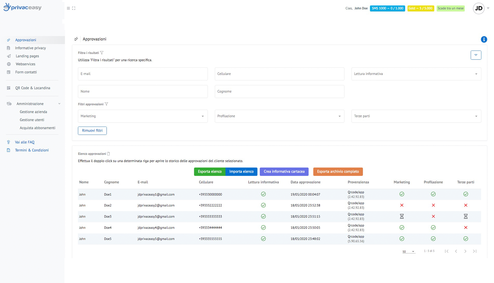Image resolution: width=494 pixels, height=283 pixels.
Task: Open the Marketing filter dropdown
Action: pyautogui.click(x=143, y=116)
